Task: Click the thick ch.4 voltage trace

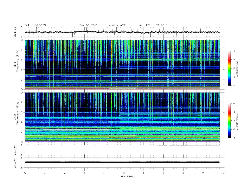Action: coord(122,162)
